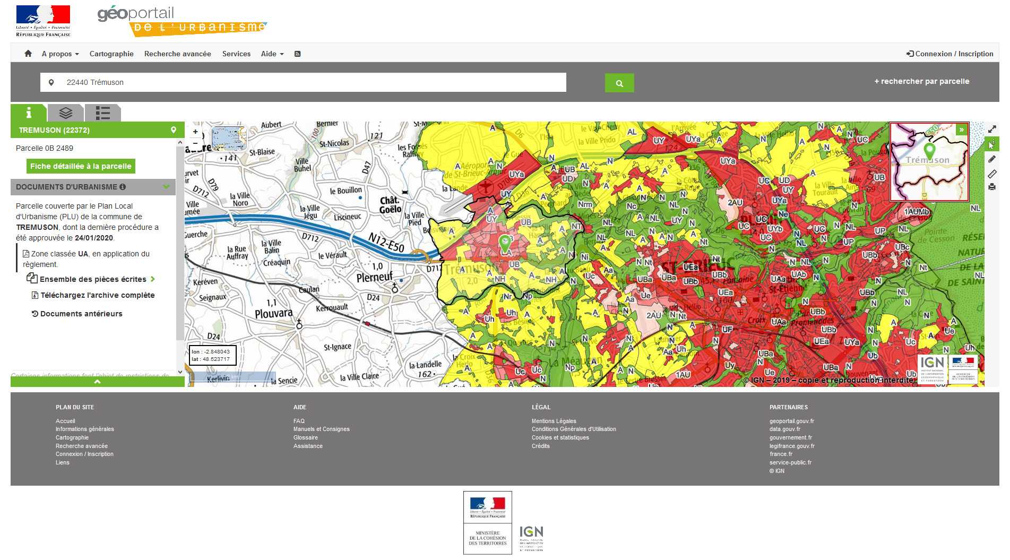
Task: Open the Cartographie menu item
Action: [x=111, y=54]
